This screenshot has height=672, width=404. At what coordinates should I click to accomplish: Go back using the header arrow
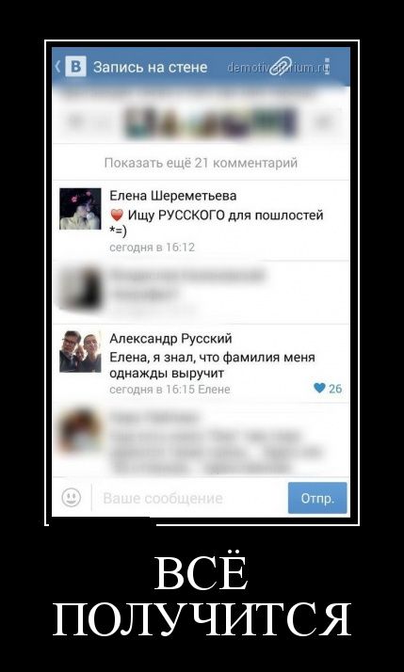(57, 67)
